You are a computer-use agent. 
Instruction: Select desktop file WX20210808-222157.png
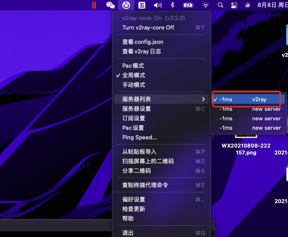(246, 149)
